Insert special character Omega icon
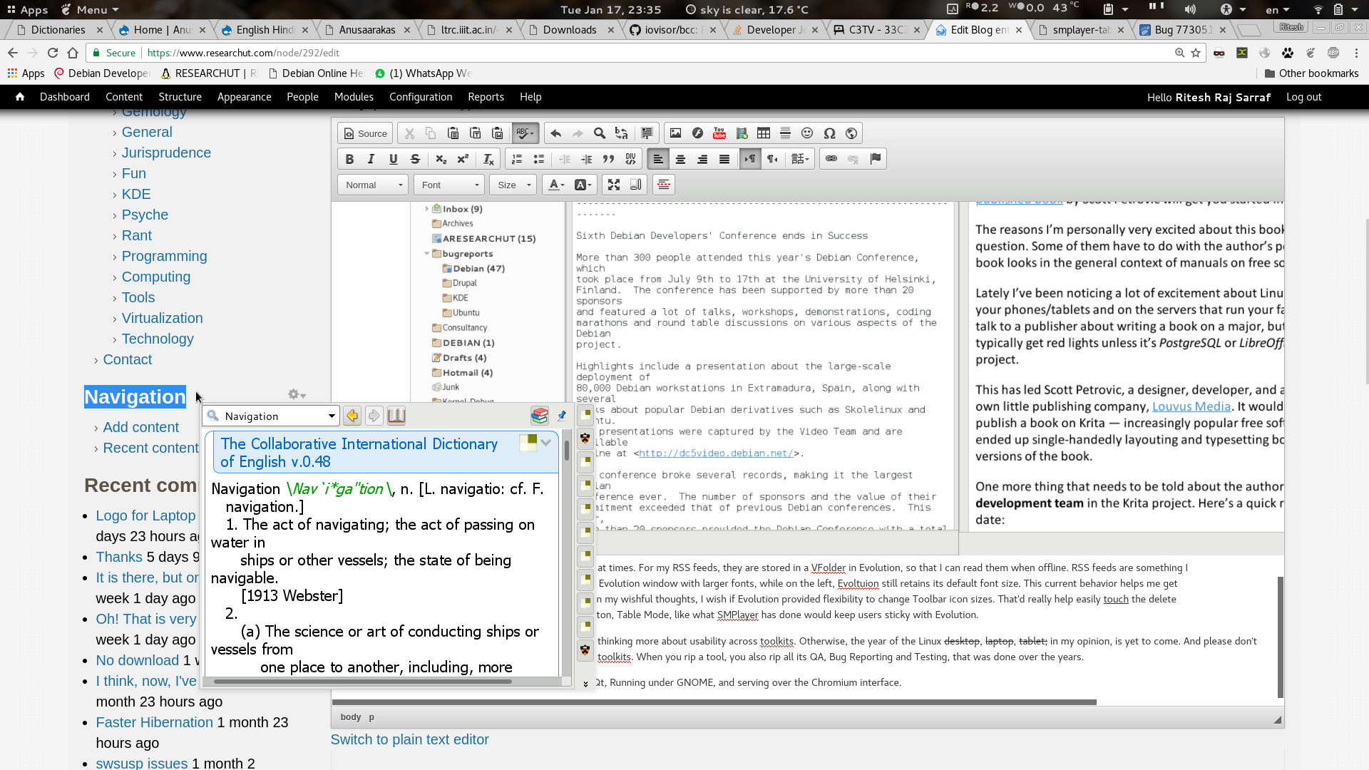The image size is (1369, 770). (x=829, y=133)
